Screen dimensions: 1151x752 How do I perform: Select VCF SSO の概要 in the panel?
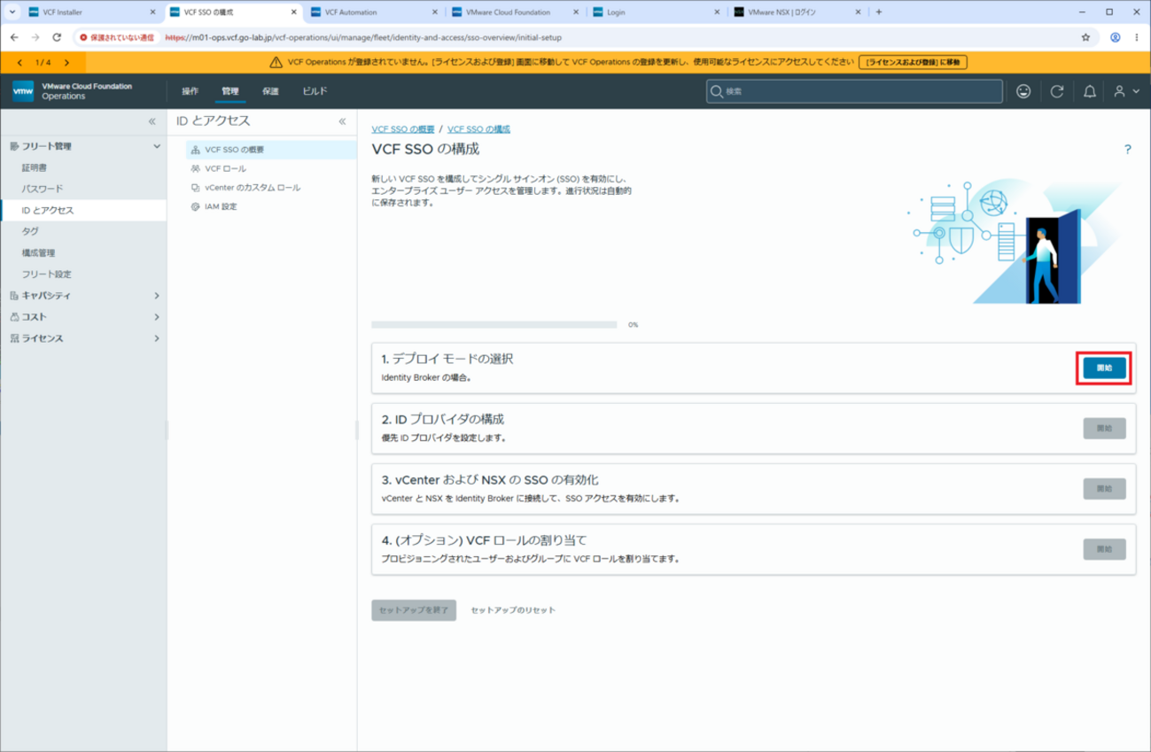click(271, 150)
